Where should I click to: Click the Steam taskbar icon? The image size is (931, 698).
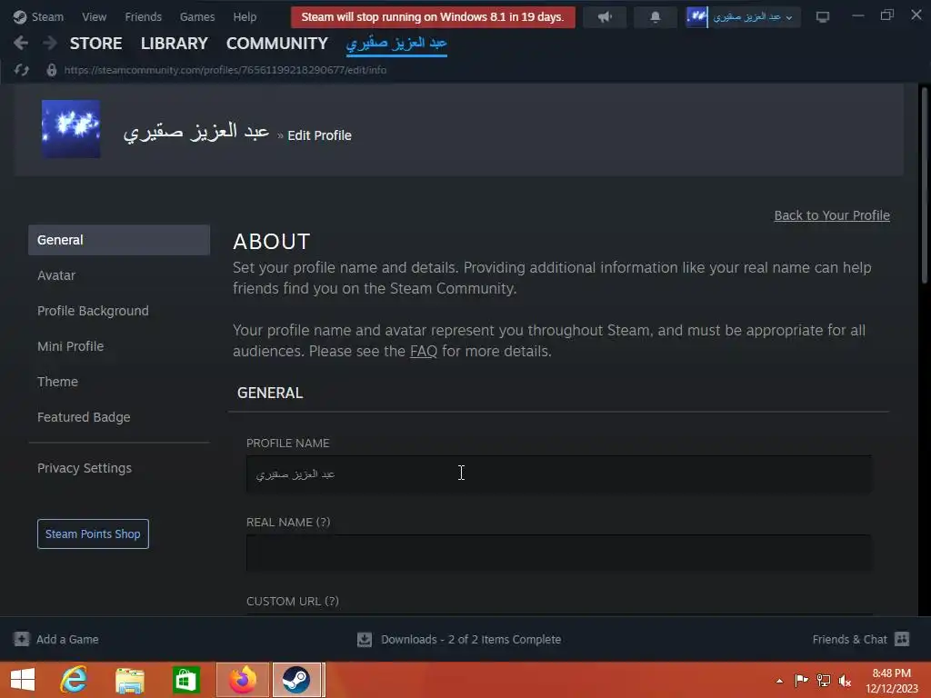[x=296, y=680]
